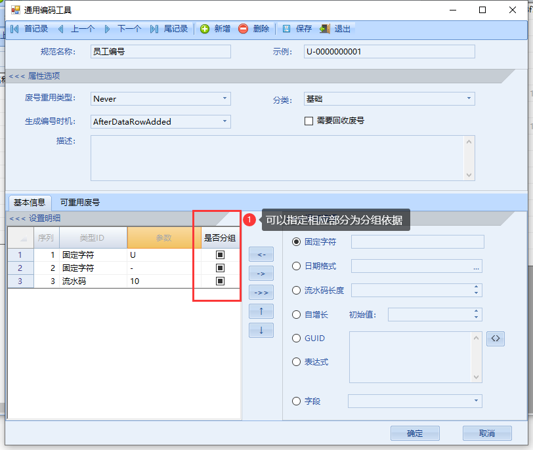This screenshot has width=533, height=450.
Task: Click into the 描述 description text area
Action: [278, 158]
